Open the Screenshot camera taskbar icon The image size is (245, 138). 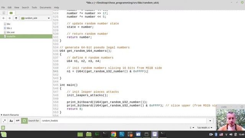(138, 135)
